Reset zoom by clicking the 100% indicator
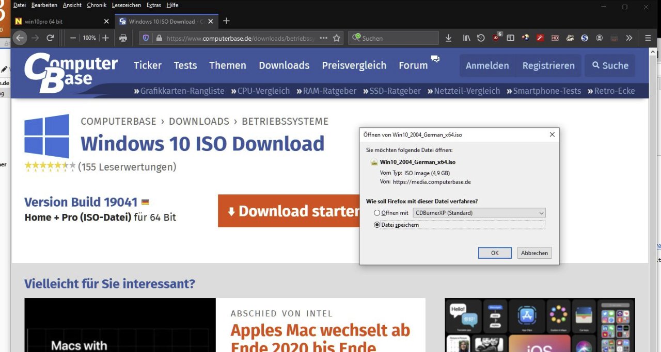 pyautogui.click(x=89, y=38)
